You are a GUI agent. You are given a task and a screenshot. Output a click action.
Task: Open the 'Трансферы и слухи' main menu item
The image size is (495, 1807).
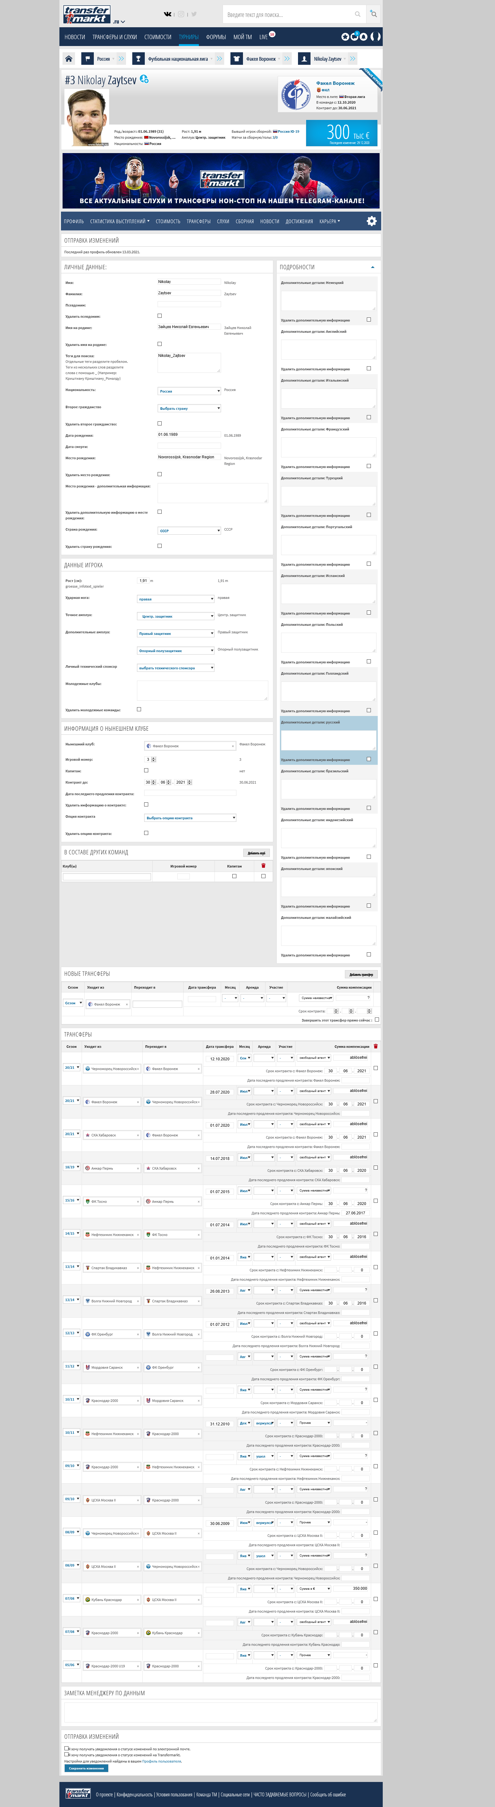point(114,37)
